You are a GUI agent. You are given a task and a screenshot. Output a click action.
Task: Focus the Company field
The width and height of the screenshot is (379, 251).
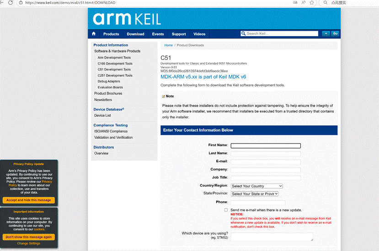click(266, 170)
